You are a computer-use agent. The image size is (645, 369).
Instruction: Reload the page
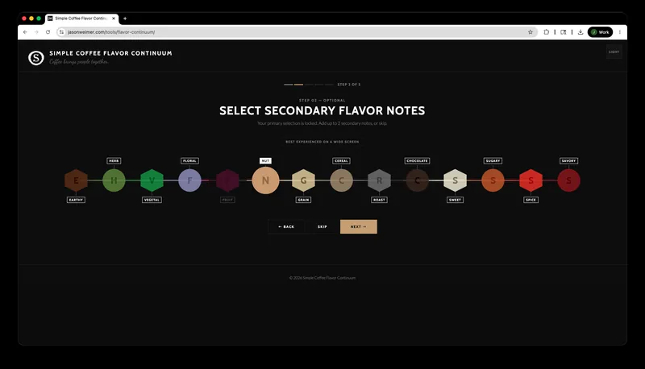(x=48, y=32)
